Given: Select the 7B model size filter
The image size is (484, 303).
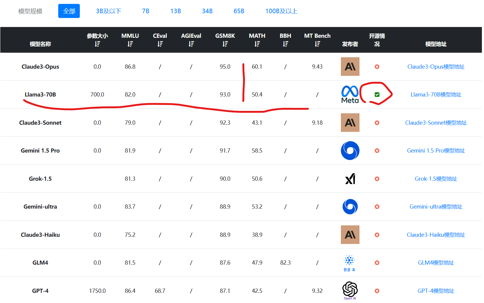Looking at the screenshot, I should pyautogui.click(x=146, y=11).
